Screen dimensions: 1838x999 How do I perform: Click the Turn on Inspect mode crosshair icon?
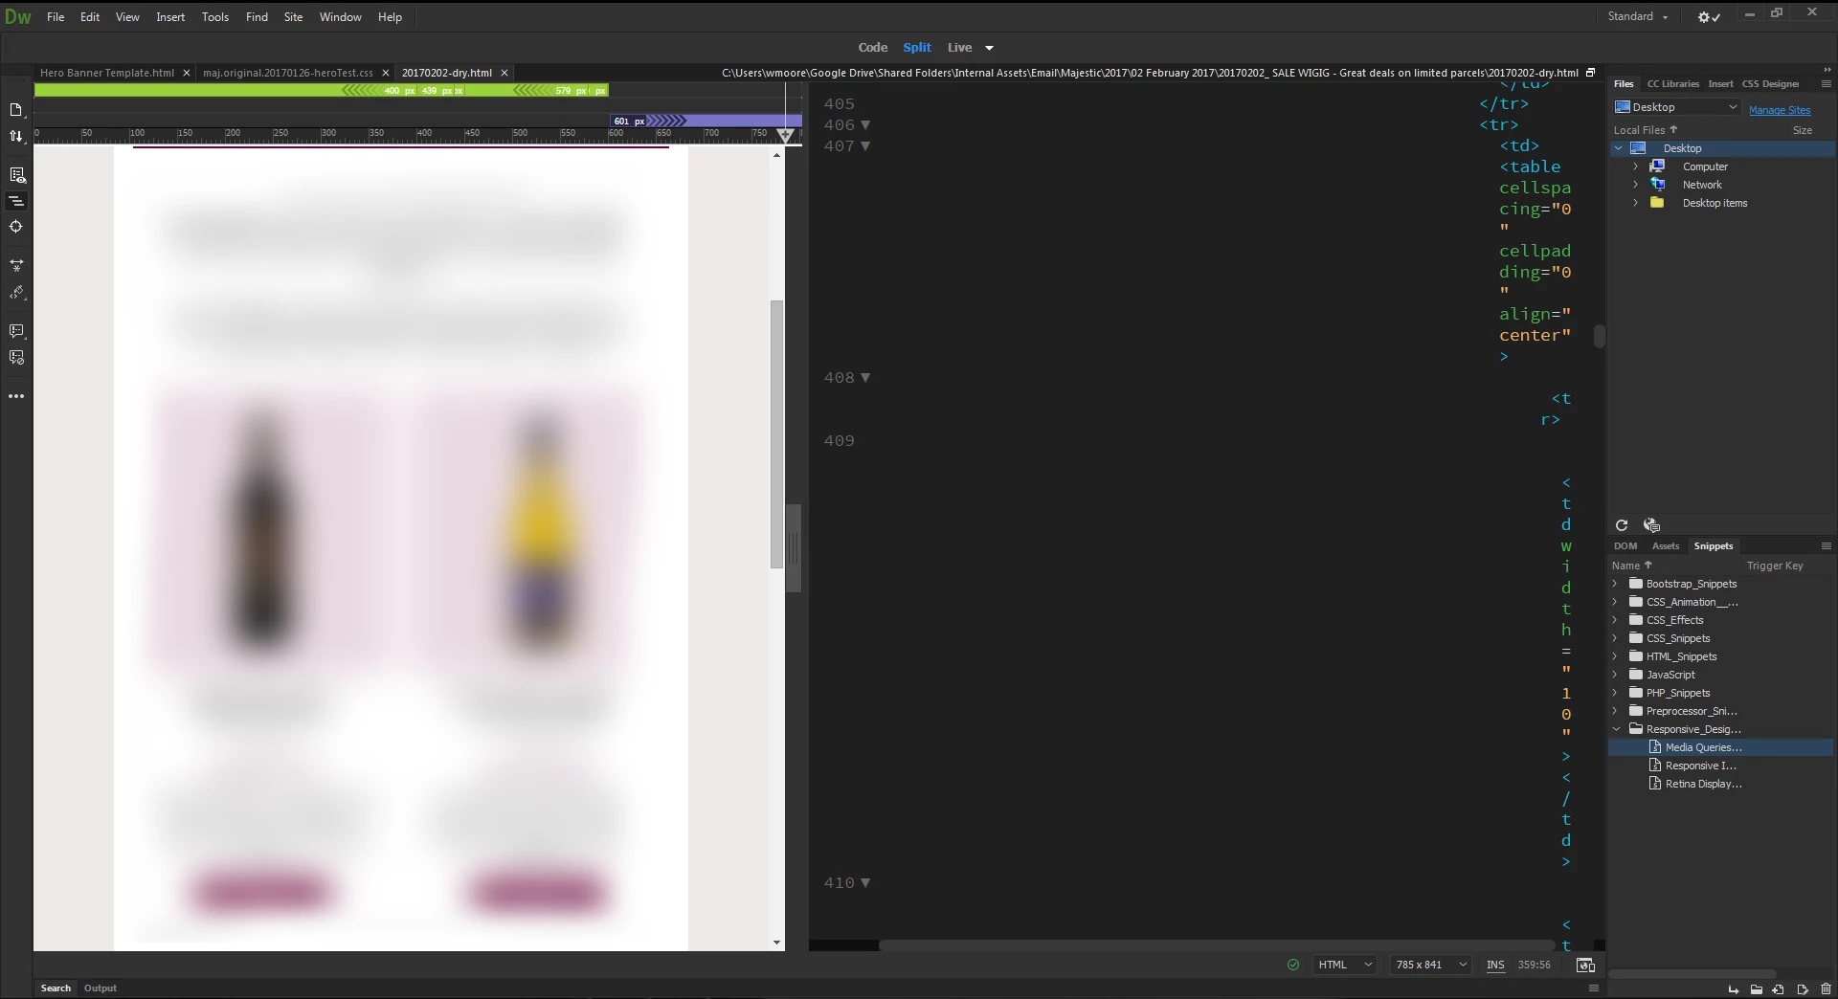pyautogui.click(x=16, y=227)
